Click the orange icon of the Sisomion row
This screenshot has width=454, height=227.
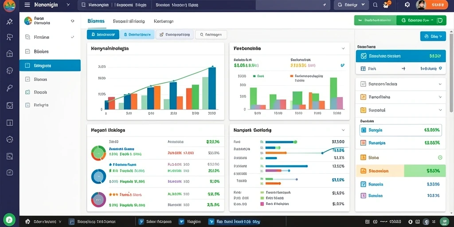[x=363, y=171]
